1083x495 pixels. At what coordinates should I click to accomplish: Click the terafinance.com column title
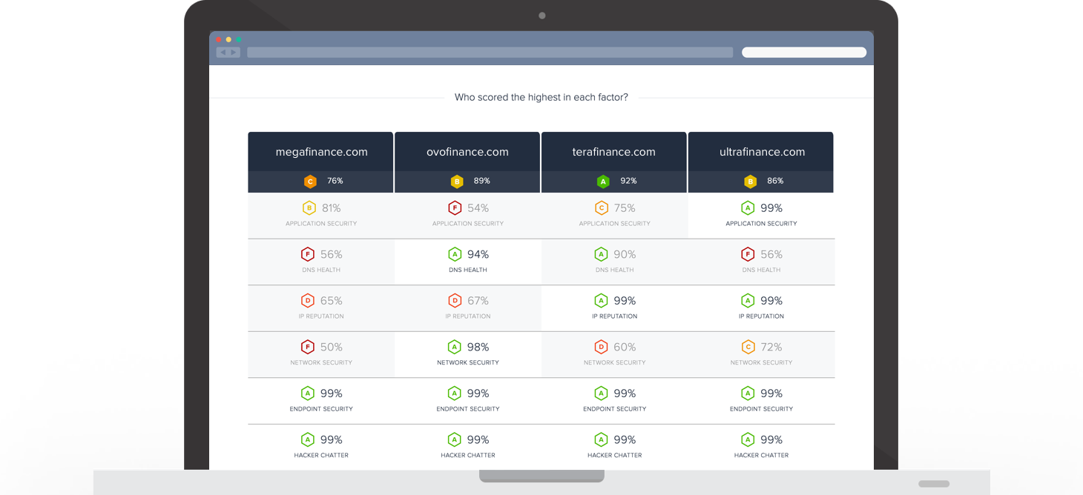(x=614, y=151)
